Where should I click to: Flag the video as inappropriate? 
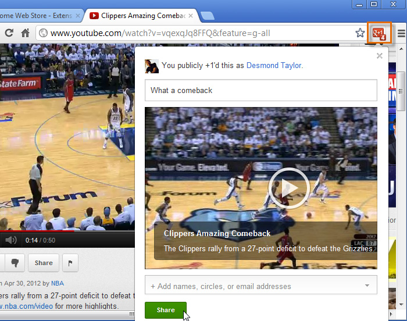coord(70,263)
